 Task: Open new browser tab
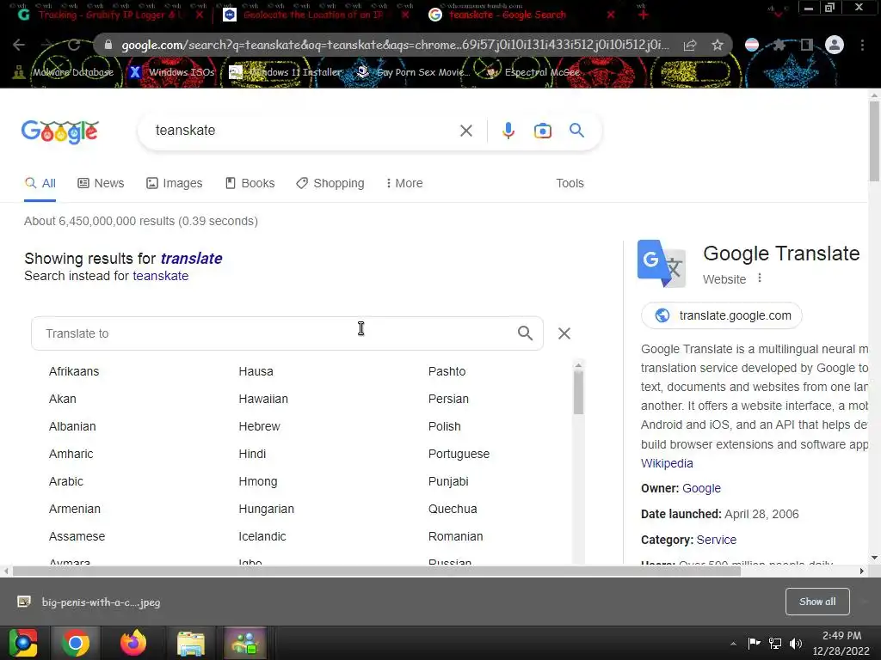[x=644, y=15]
